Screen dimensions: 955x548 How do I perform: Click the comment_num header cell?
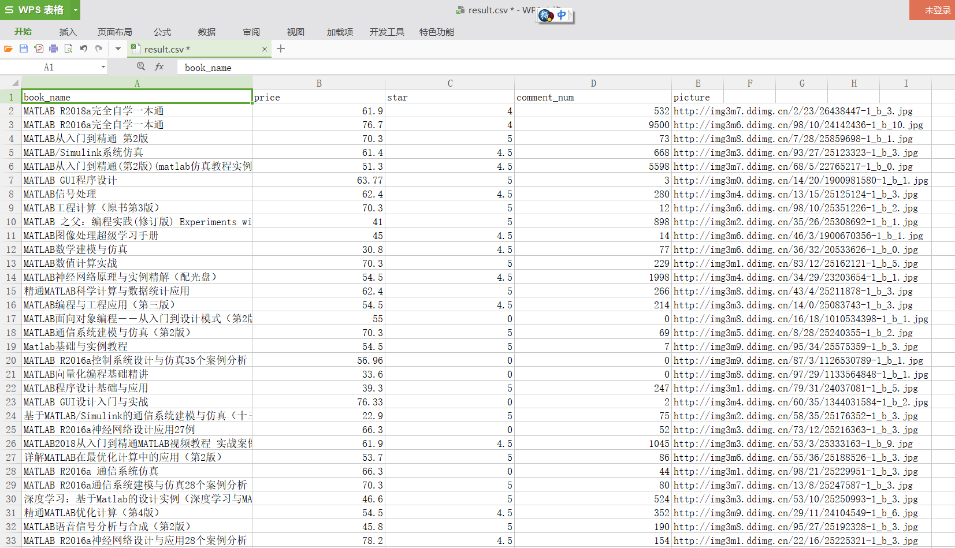click(x=593, y=97)
